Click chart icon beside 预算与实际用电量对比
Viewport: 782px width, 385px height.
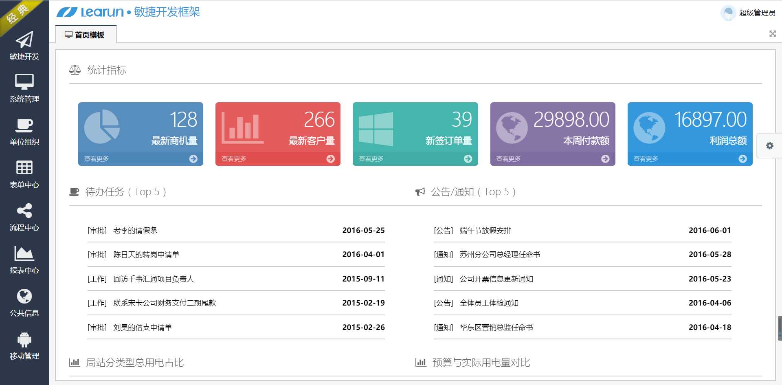[421, 362]
